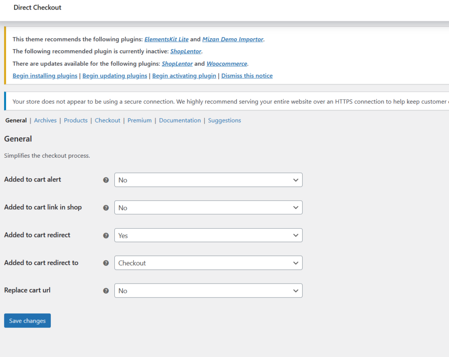This screenshot has height=357, width=449.
Task: Click Begin installing plugins link
Action: [x=45, y=76]
